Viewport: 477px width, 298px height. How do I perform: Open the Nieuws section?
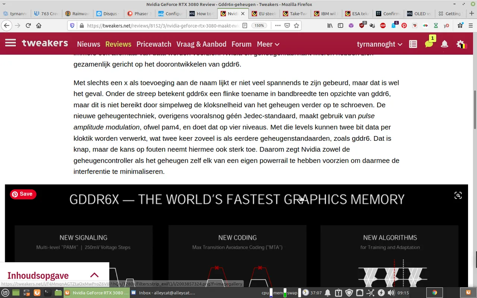[x=89, y=44]
